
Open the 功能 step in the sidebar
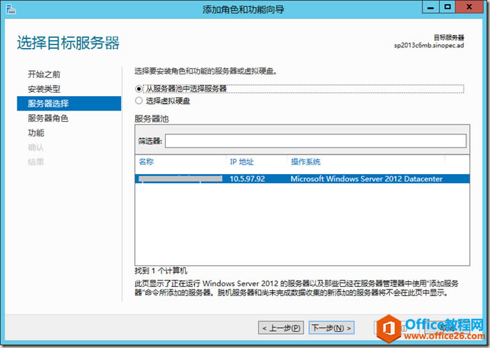click(x=36, y=133)
